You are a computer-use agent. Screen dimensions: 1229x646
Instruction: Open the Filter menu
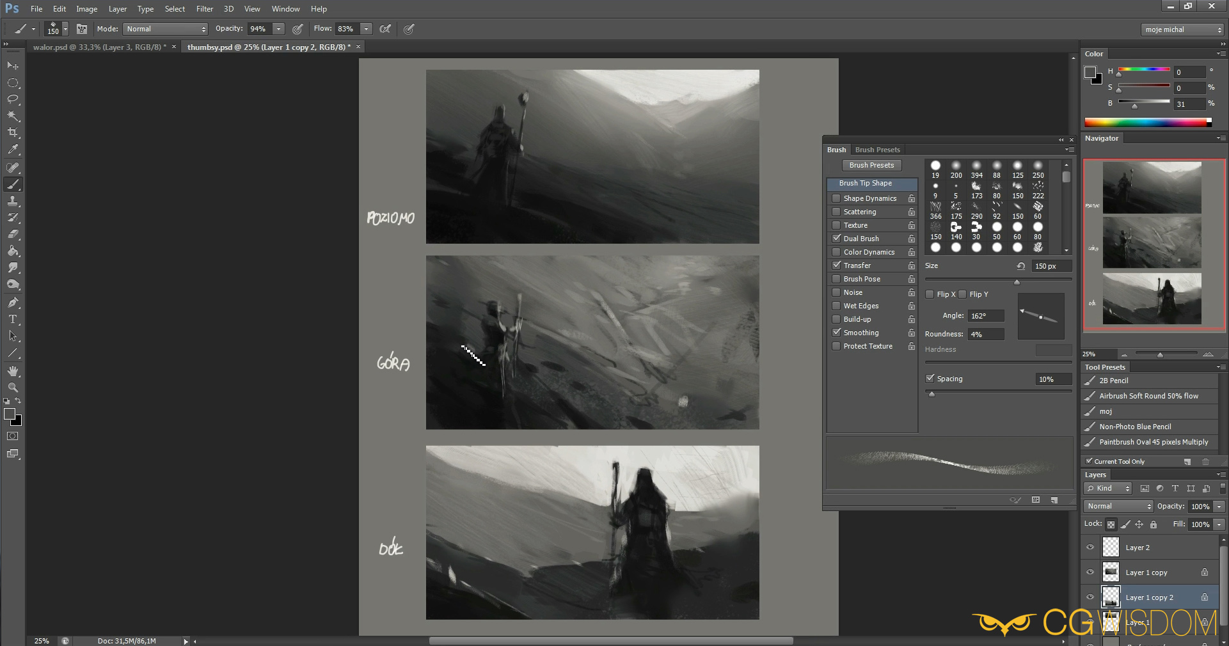[204, 9]
